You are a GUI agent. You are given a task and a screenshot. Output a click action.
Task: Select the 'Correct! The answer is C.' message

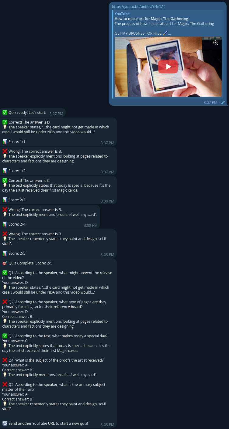tap(58, 190)
